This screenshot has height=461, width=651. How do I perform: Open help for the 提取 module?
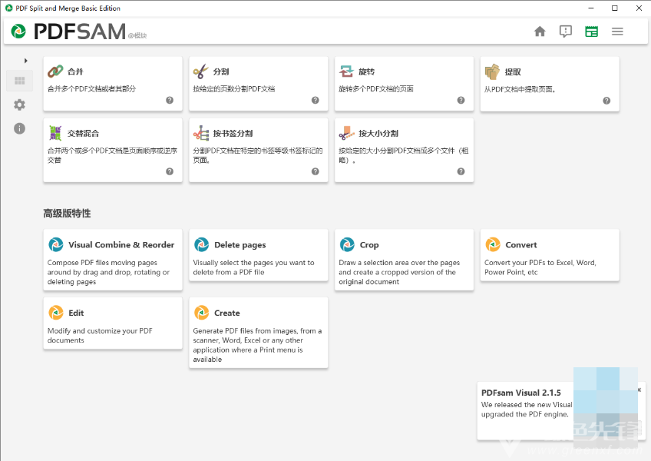pos(606,101)
